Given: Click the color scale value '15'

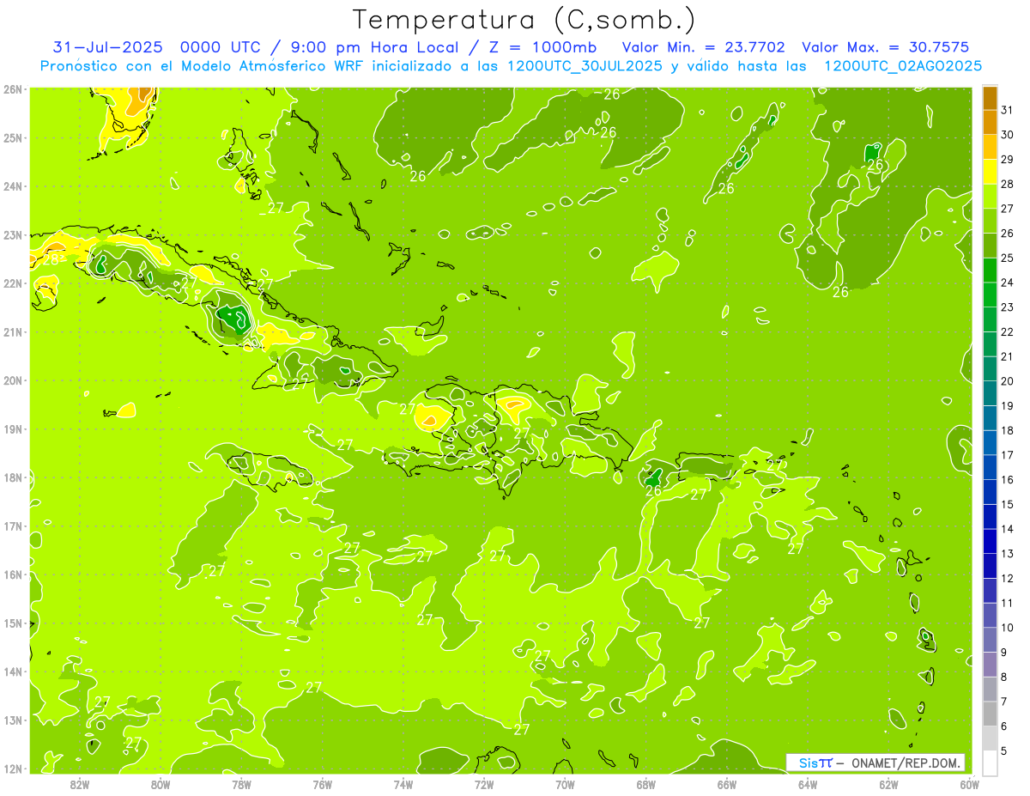Looking at the screenshot, I should click(x=1008, y=504).
